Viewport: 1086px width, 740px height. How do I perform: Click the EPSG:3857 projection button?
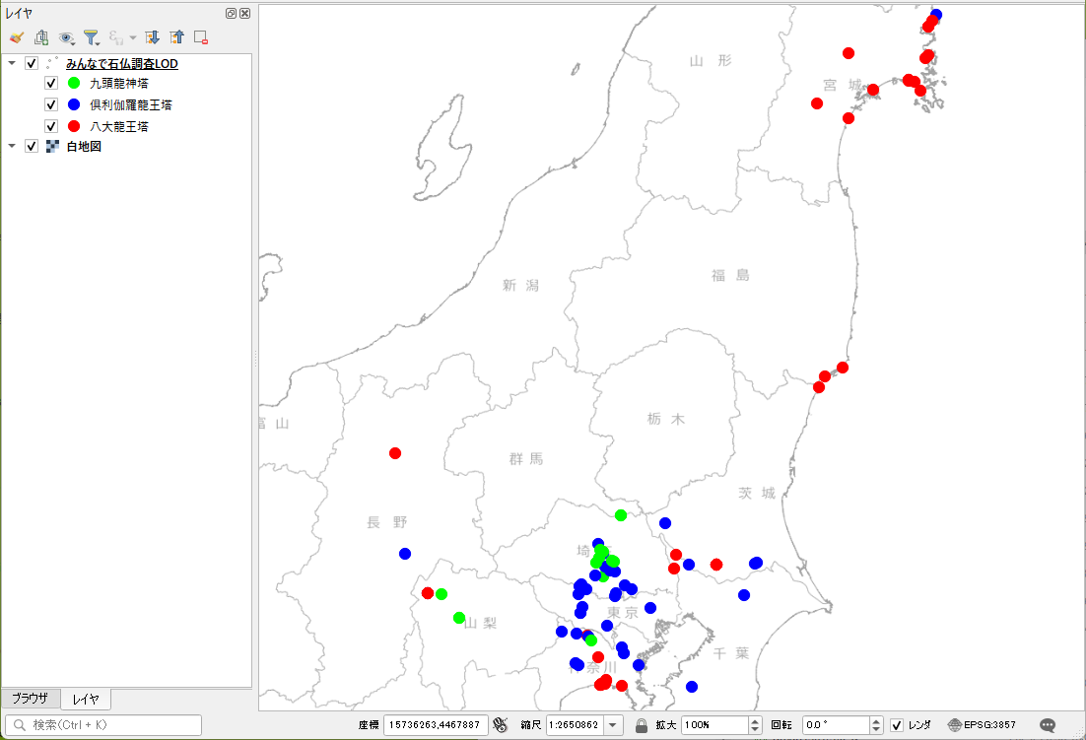982,725
